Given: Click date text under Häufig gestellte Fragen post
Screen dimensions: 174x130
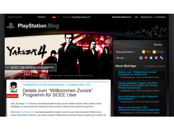Looking at the screenshot, I should pyautogui.click(x=139, y=91).
